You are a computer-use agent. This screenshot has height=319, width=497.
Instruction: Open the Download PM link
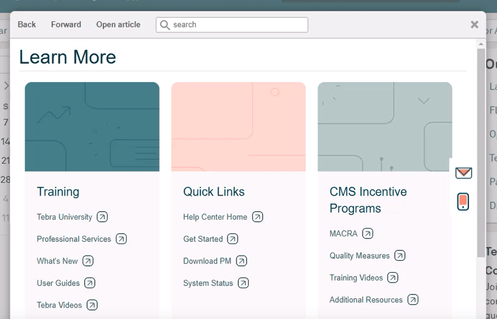point(208,261)
